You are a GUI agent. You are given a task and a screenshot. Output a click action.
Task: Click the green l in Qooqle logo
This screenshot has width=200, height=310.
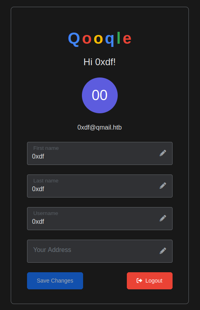(x=118, y=38)
